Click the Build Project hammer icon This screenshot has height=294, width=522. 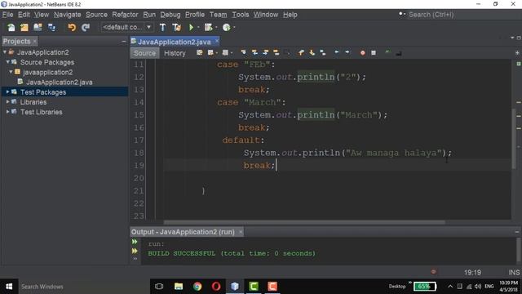pyautogui.click(x=163, y=27)
